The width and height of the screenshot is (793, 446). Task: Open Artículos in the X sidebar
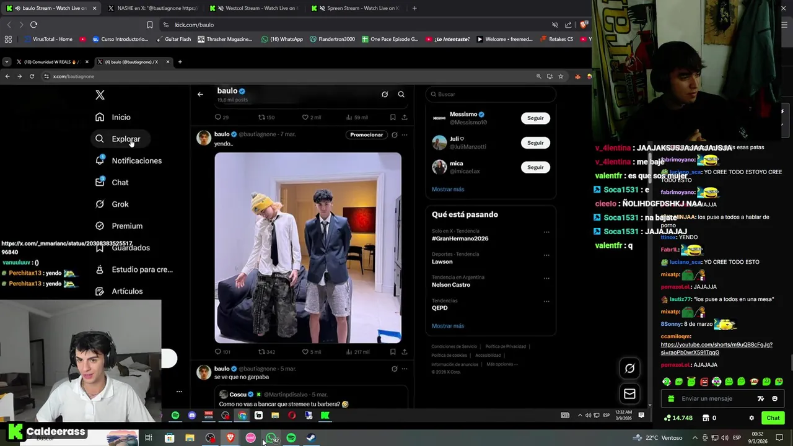119,291
